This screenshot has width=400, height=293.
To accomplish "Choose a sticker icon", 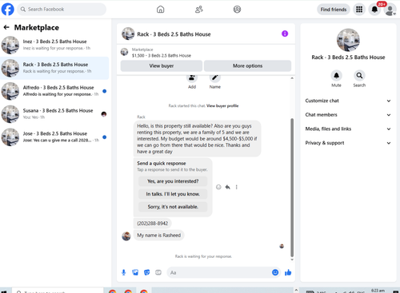I will pyautogui.click(x=146, y=272).
